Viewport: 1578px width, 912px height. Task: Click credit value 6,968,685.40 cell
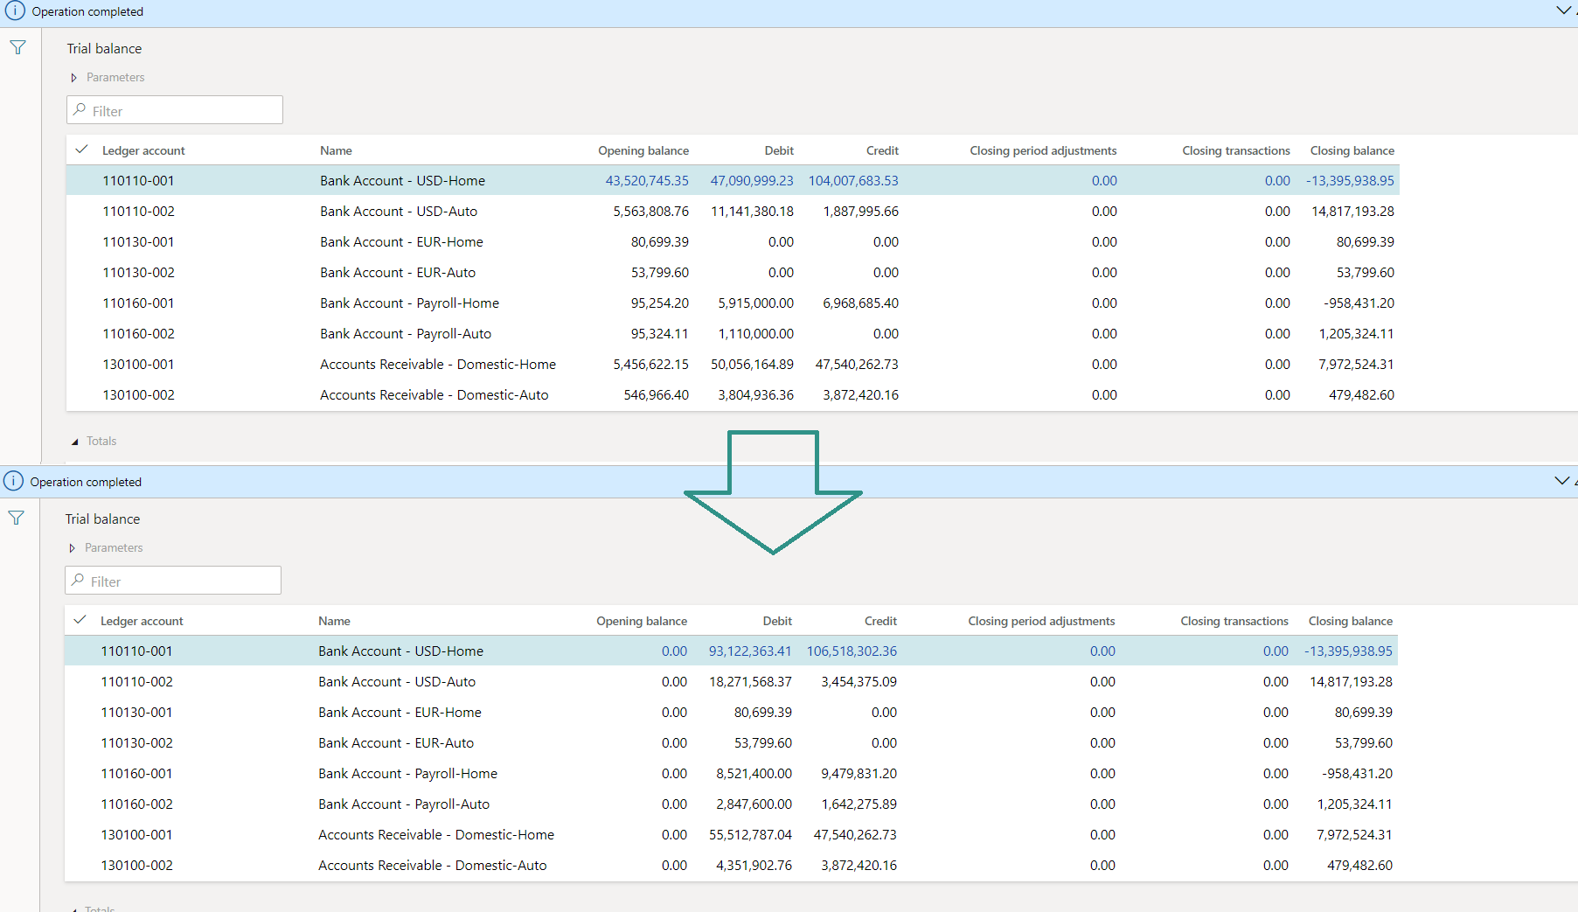(x=860, y=303)
